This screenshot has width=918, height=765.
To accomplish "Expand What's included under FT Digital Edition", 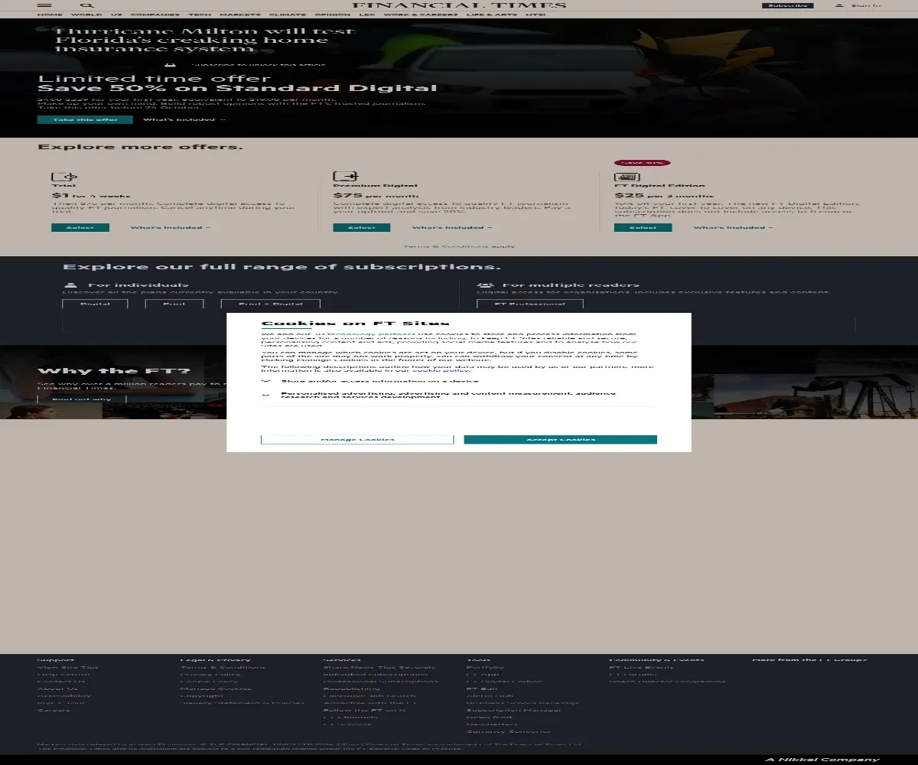I will (x=733, y=227).
